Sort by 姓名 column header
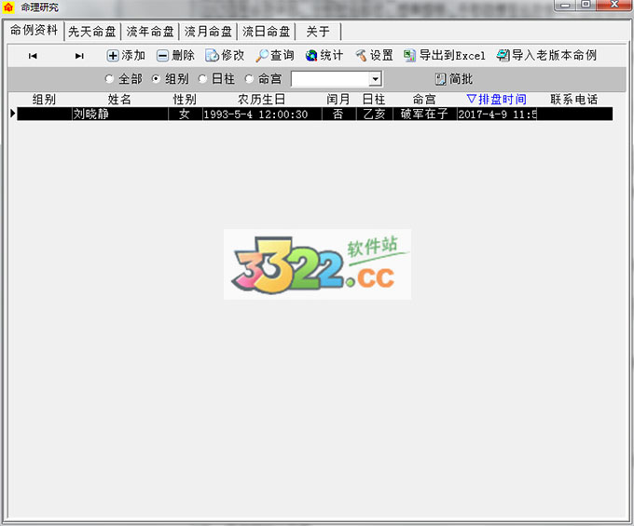Image resolution: width=634 pixels, height=526 pixels. (x=119, y=100)
